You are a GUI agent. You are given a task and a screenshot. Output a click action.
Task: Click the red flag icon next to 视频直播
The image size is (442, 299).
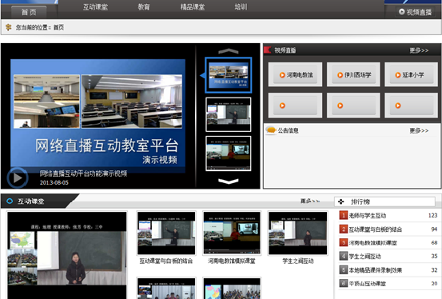coord(268,50)
